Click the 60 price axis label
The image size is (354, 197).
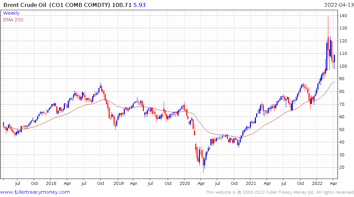[342, 117]
